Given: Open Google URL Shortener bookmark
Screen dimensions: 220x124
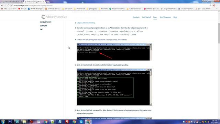Looking at the screenshot, I should coord(168,9).
